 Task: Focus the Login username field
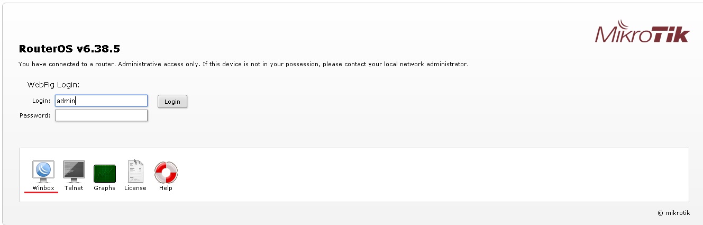101,101
